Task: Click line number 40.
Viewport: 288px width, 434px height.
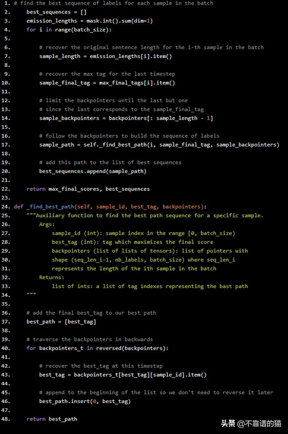Action: tap(5, 348)
